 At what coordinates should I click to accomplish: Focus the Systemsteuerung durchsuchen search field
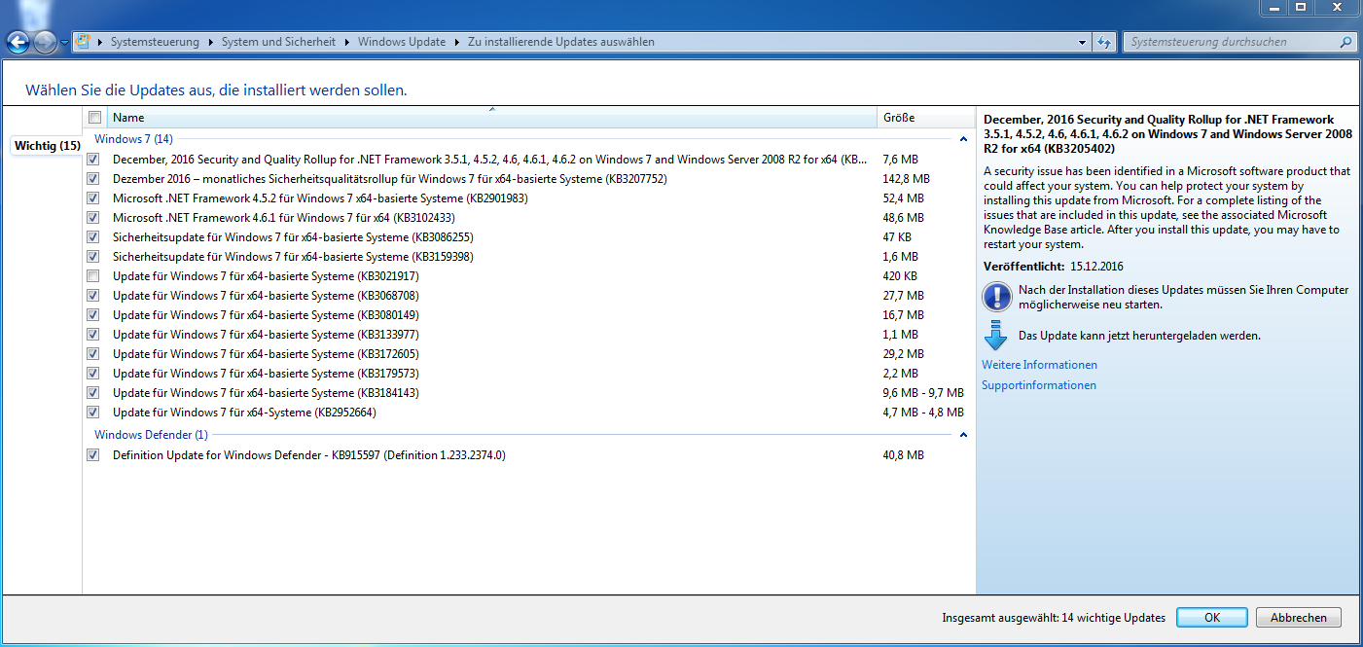(1232, 42)
